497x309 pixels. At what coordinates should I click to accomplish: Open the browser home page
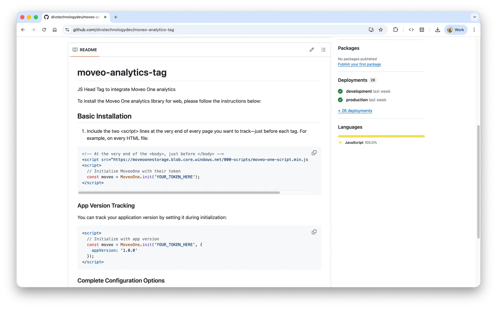click(55, 30)
